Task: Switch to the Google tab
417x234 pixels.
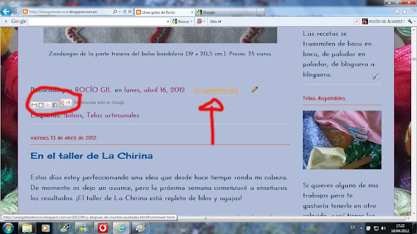Action: (226, 12)
